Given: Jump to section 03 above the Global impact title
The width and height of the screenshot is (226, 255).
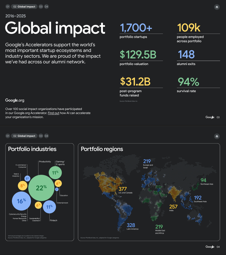Looking at the screenshot, I should 41,7.
